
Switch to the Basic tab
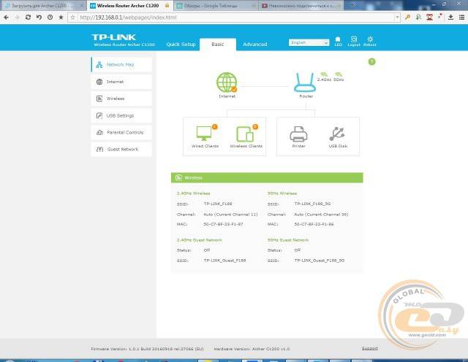[218, 45]
